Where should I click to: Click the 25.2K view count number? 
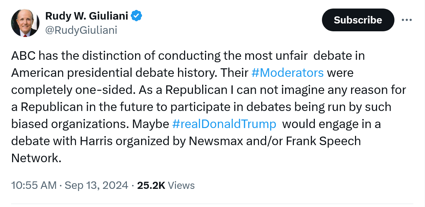coord(151,185)
